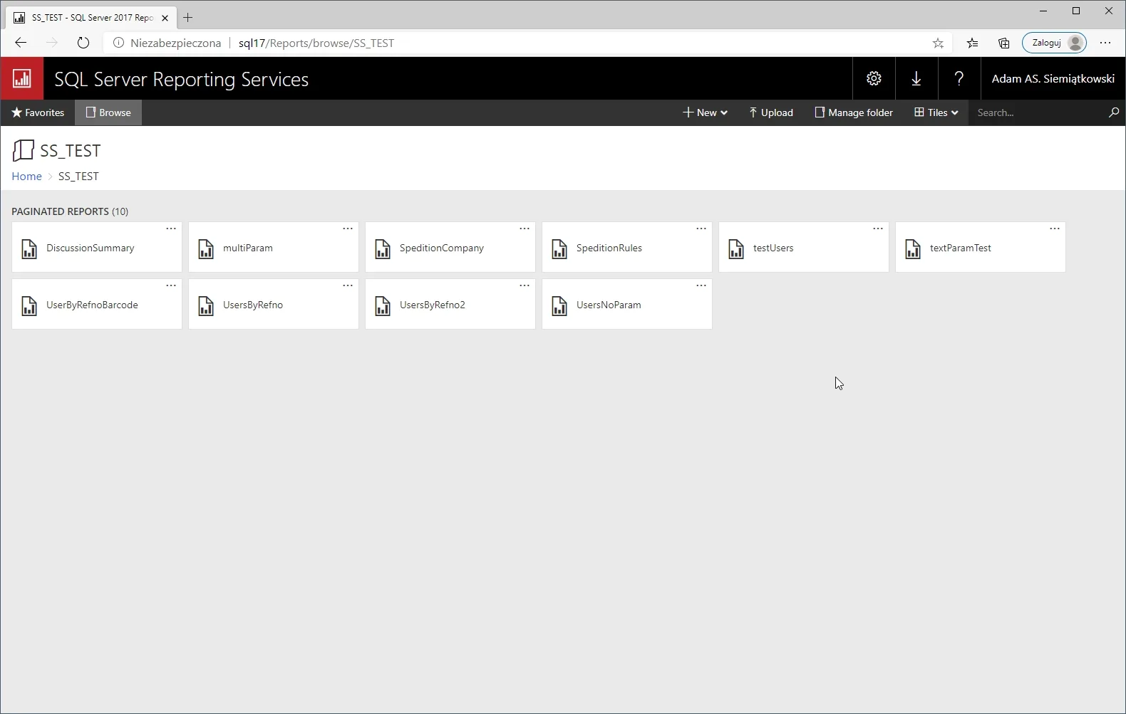Click the testUsers report file icon

tap(736, 248)
